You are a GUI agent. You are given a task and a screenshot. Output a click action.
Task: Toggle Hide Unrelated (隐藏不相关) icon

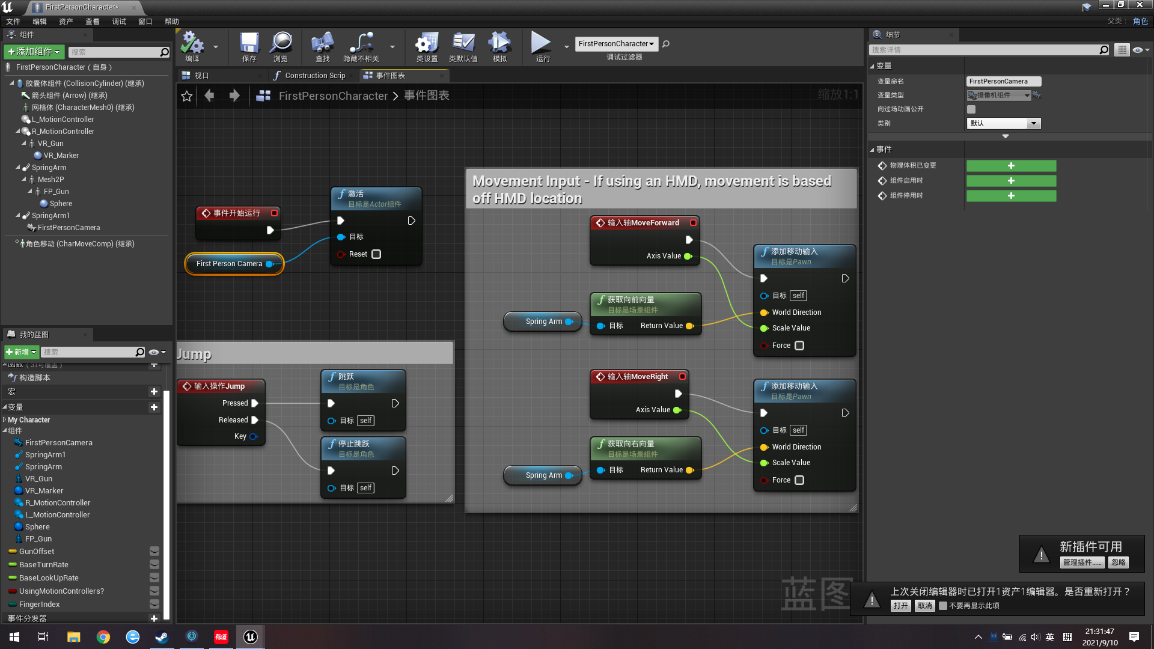tap(361, 46)
